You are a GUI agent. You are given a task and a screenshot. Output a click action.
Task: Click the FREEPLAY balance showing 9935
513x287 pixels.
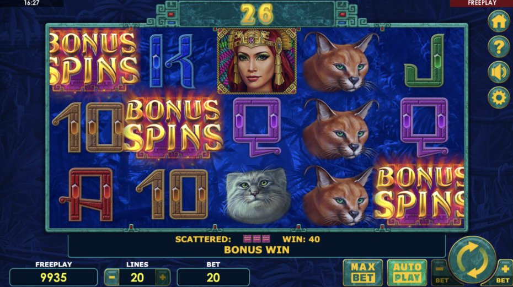click(54, 278)
